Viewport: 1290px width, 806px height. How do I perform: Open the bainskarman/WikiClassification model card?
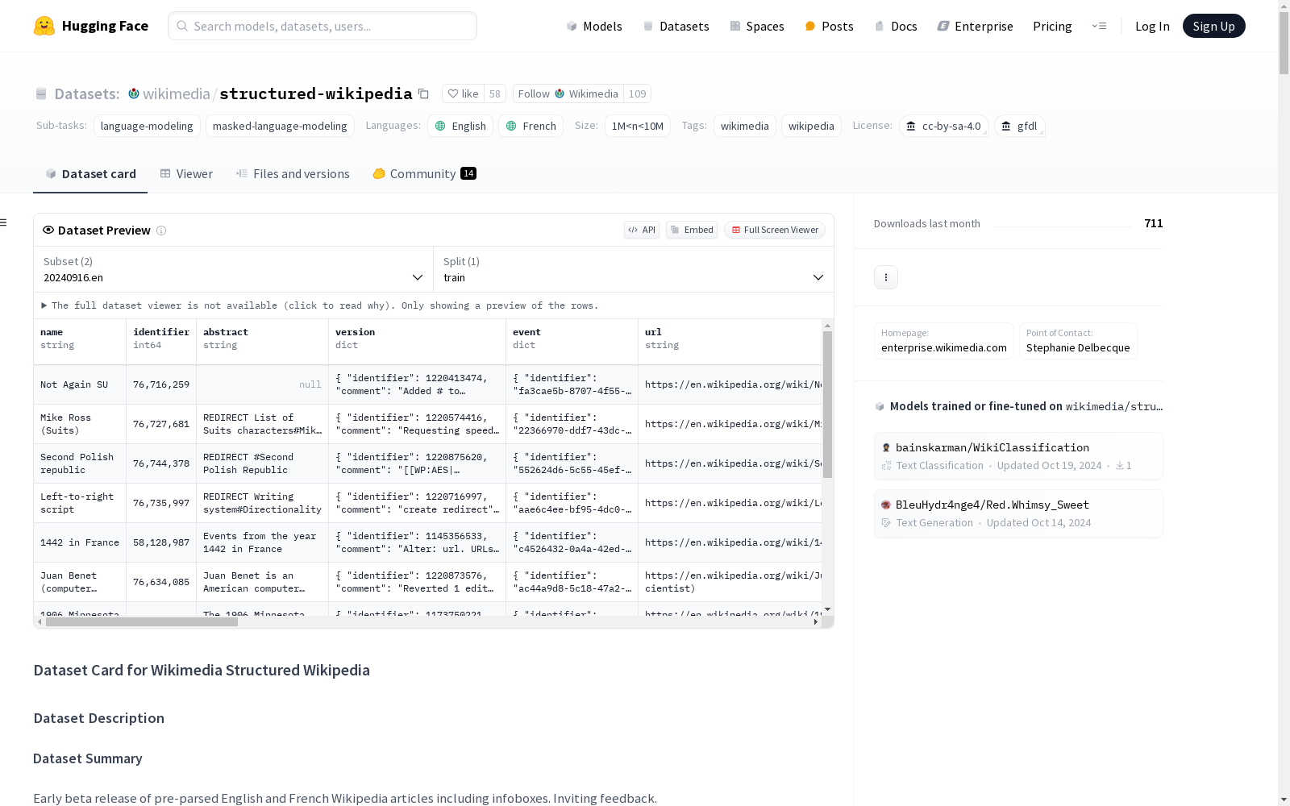(1018, 456)
